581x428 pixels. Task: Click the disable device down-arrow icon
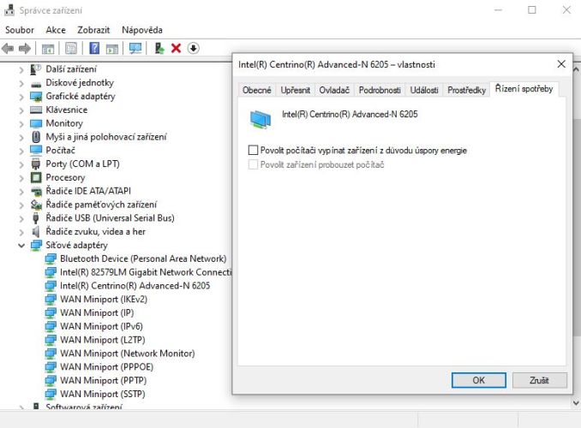193,48
